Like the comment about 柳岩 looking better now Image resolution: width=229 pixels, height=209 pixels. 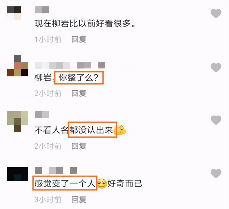pyautogui.click(x=216, y=13)
